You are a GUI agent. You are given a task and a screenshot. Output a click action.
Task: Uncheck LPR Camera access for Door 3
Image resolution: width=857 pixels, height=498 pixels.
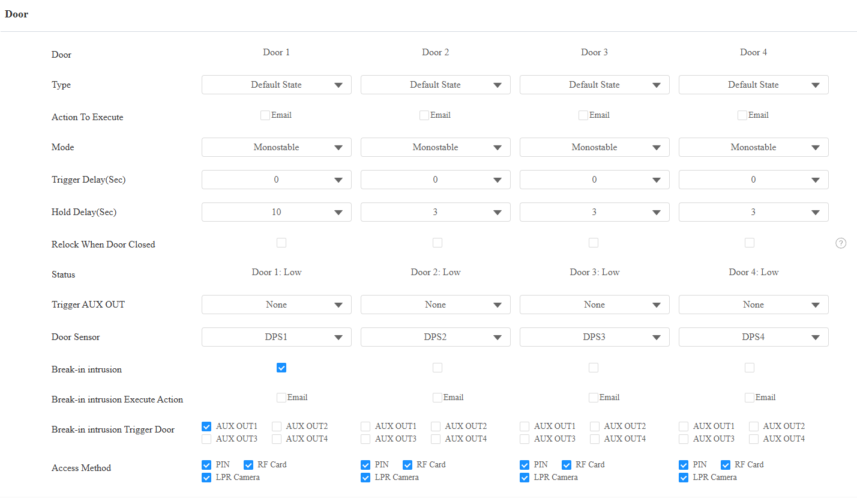pyautogui.click(x=525, y=478)
